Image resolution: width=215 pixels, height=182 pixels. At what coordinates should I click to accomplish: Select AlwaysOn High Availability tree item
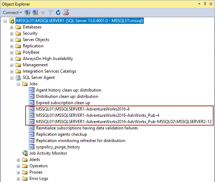[48, 59]
